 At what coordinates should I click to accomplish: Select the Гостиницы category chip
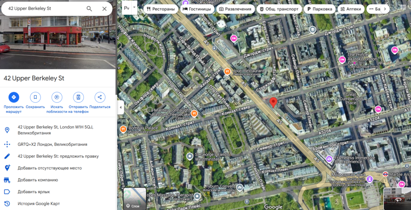(197, 9)
